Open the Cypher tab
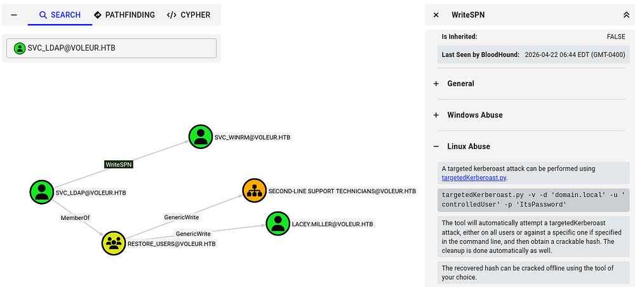The image size is (635, 287). pyautogui.click(x=189, y=15)
